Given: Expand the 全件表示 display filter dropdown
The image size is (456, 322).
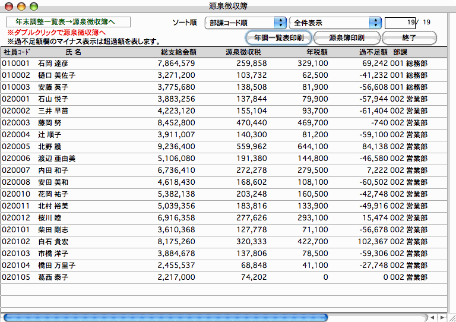Looking at the screenshot, I should [x=335, y=23].
